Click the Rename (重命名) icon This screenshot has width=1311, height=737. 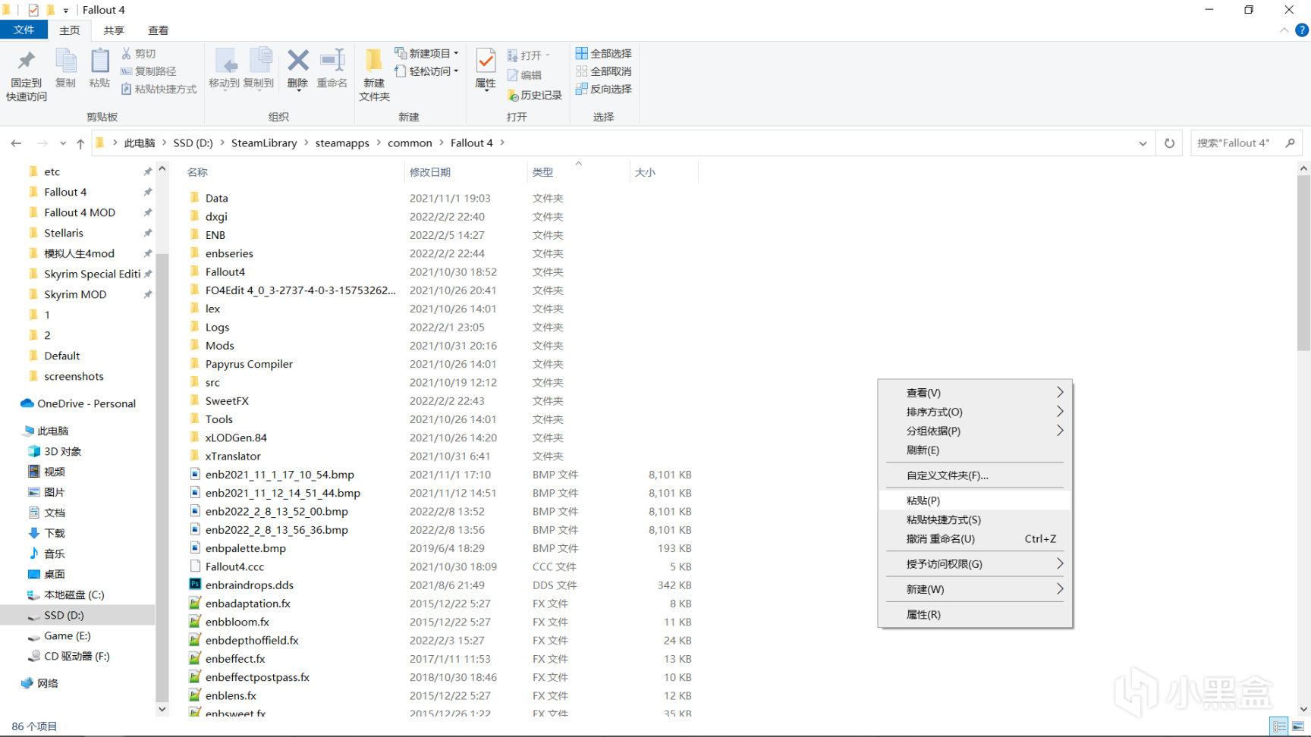tap(332, 61)
